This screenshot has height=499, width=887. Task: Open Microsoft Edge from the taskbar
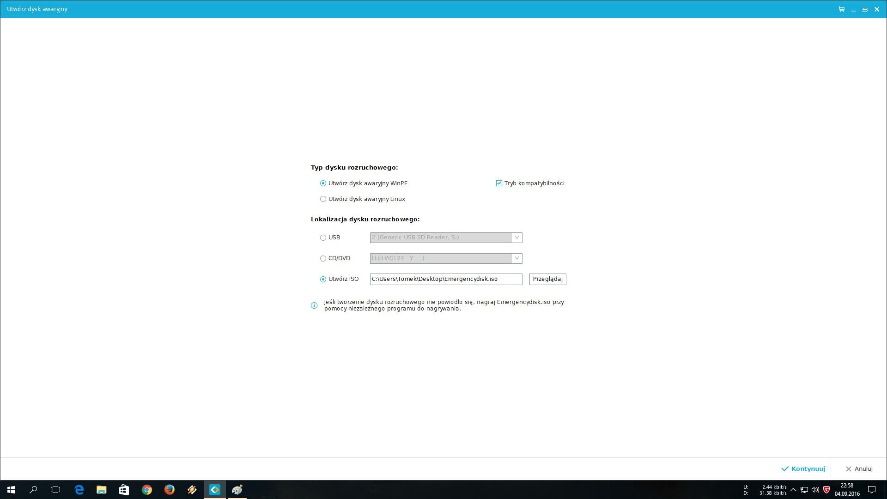[x=79, y=490]
